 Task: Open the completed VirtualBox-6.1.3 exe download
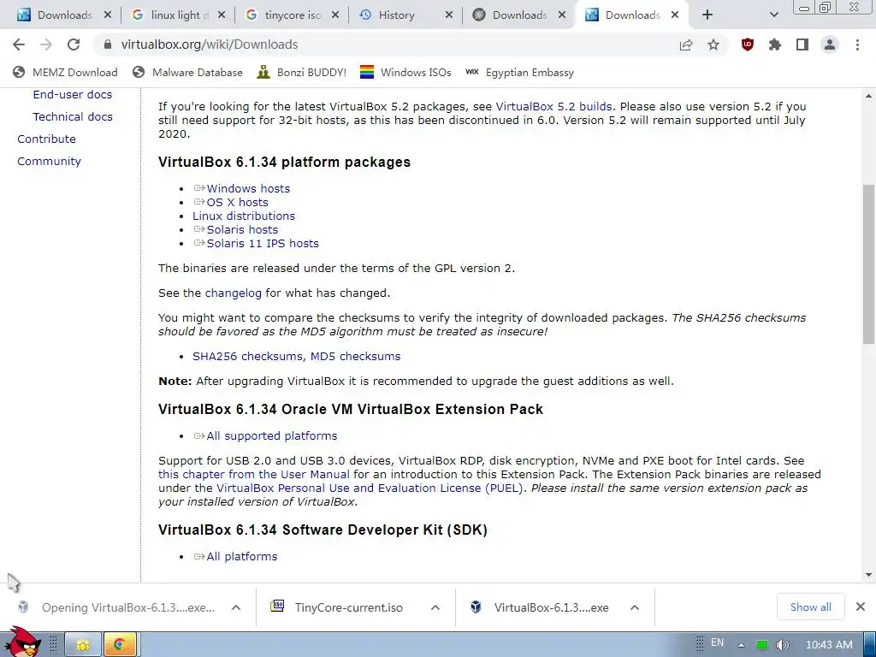551,607
